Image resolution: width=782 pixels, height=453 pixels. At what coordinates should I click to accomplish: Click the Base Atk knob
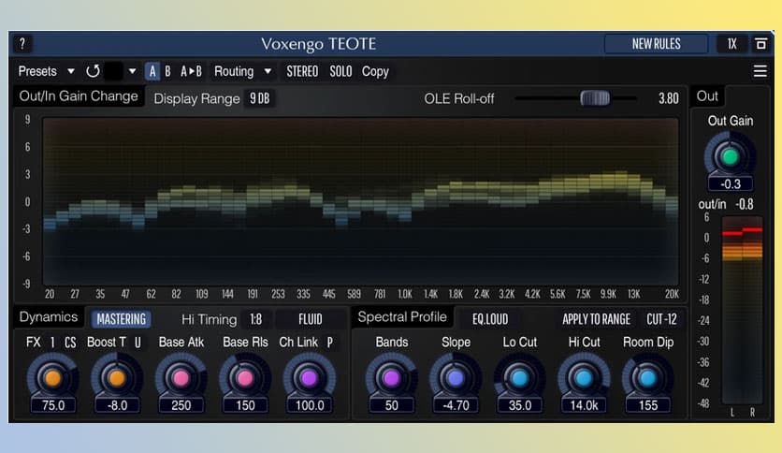pos(181,378)
